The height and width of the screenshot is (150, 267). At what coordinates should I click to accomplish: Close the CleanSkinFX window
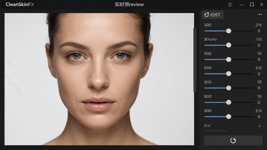262,4
